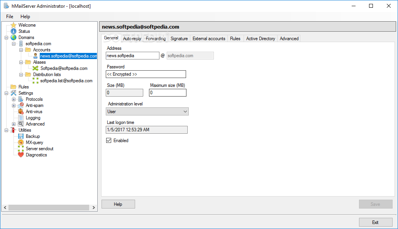The width and height of the screenshot is (398, 229).
Task: Click the Help button at bottom
Action: (x=118, y=204)
